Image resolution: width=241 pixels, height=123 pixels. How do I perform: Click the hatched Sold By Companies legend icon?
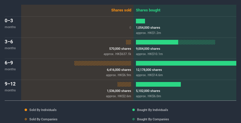click(x=26, y=119)
